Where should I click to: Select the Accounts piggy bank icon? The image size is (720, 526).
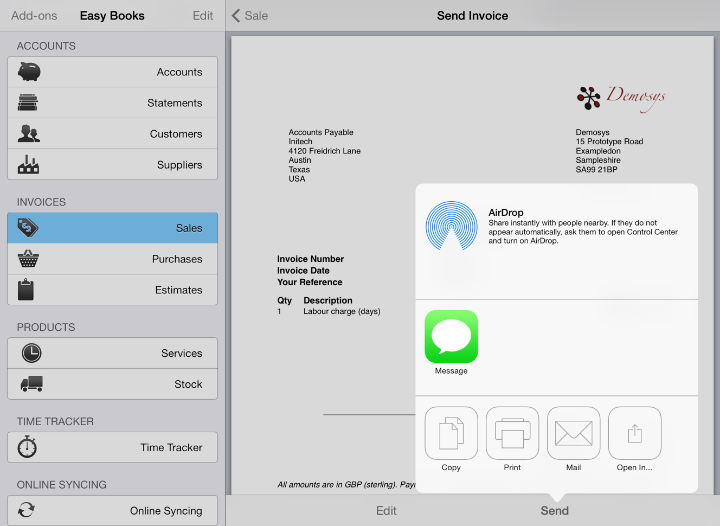click(x=29, y=71)
